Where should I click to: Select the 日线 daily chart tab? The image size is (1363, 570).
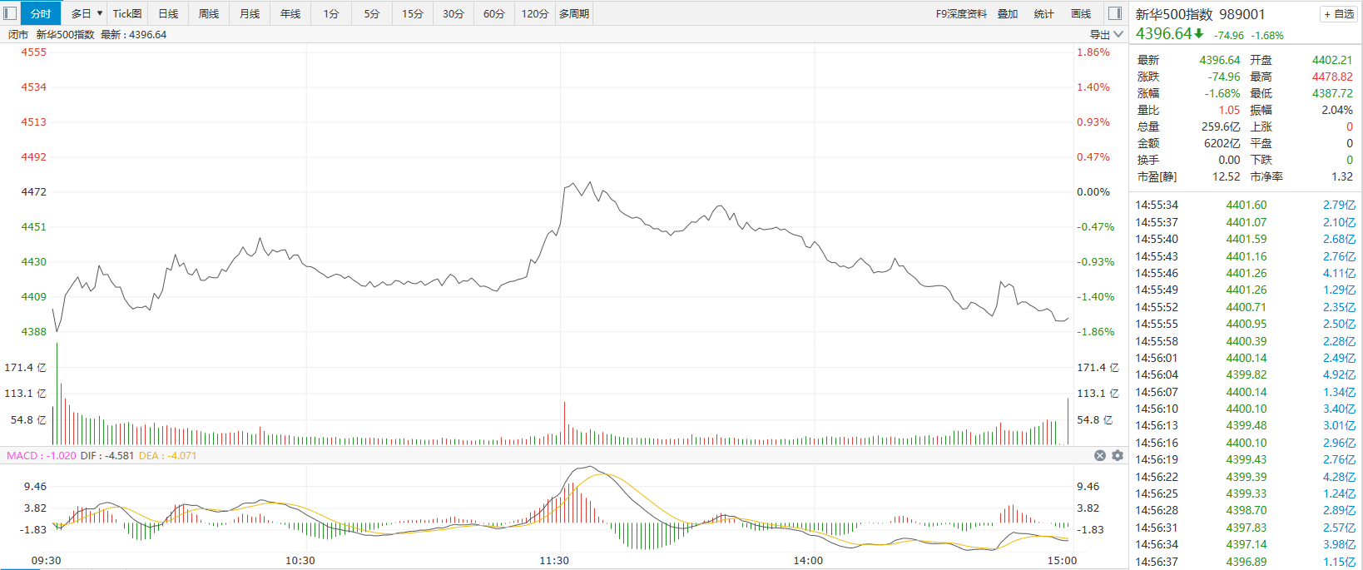pyautogui.click(x=168, y=13)
